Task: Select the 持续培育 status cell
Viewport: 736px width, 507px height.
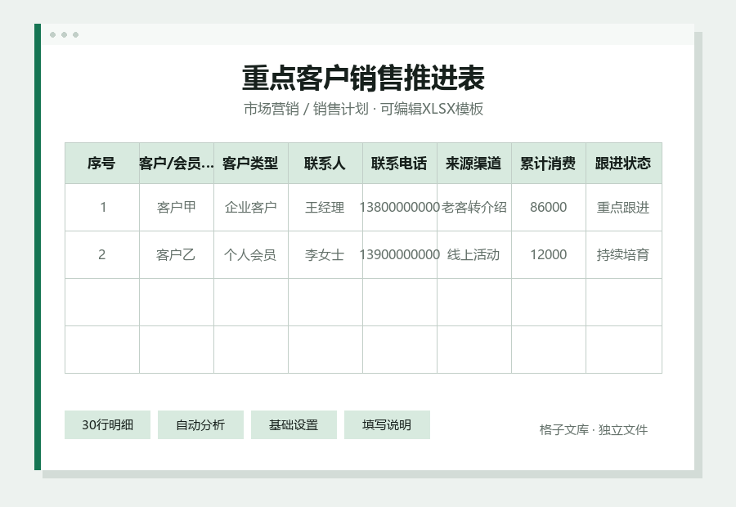Action: (623, 254)
